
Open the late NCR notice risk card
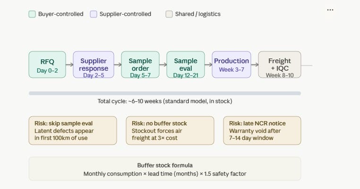coord(262,131)
